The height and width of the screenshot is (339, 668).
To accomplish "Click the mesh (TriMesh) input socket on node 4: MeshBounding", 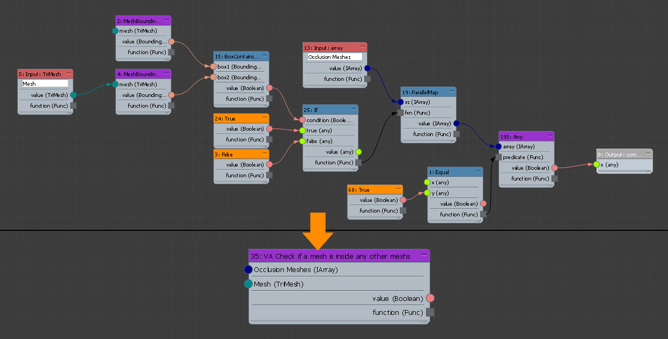I will tap(114, 84).
